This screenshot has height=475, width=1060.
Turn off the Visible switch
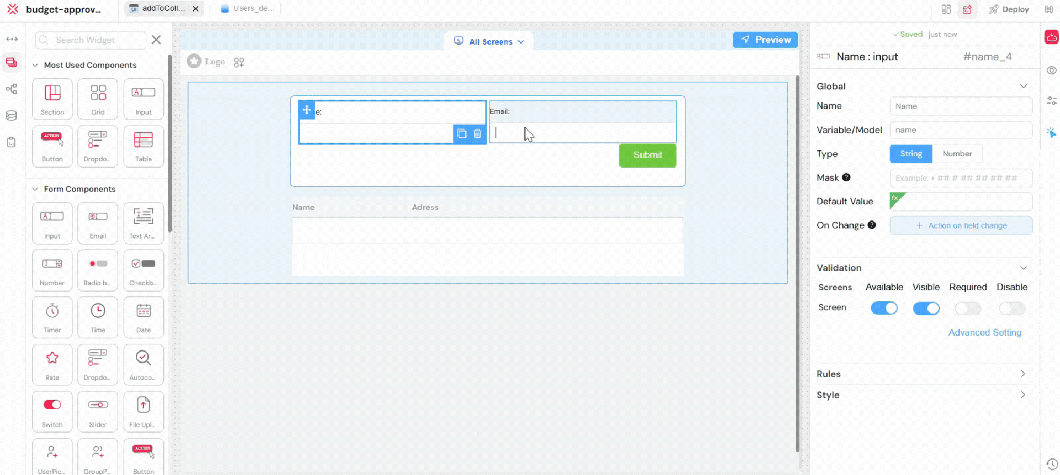pos(926,308)
